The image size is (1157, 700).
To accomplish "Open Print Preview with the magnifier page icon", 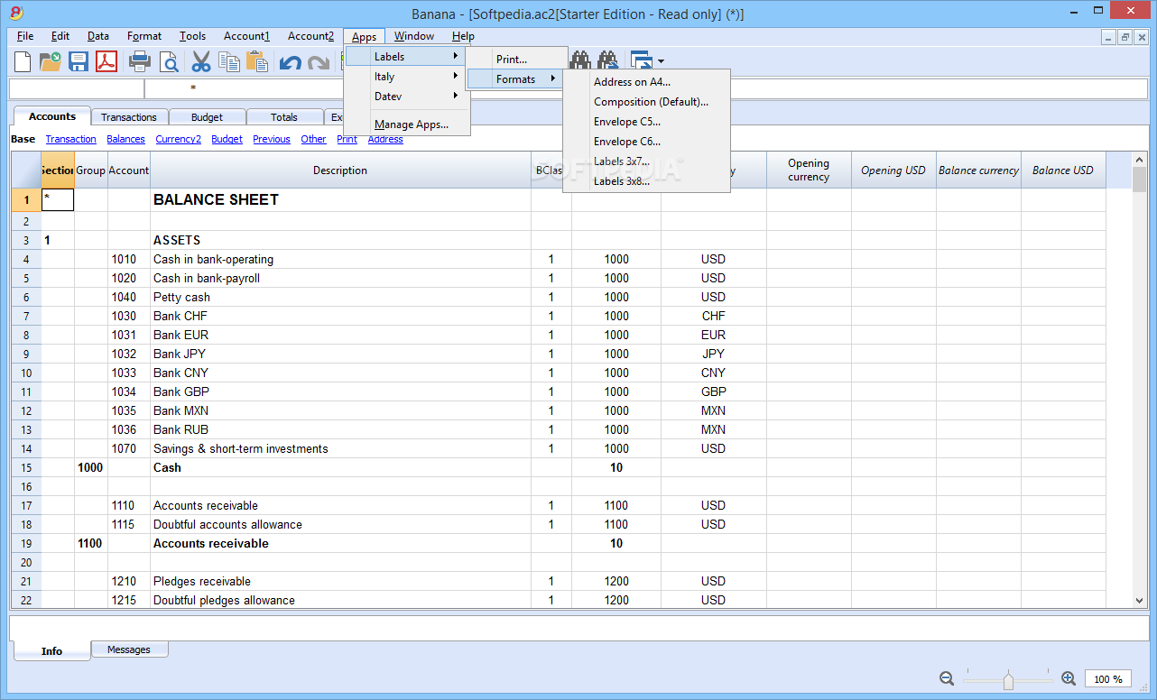I will pyautogui.click(x=169, y=61).
